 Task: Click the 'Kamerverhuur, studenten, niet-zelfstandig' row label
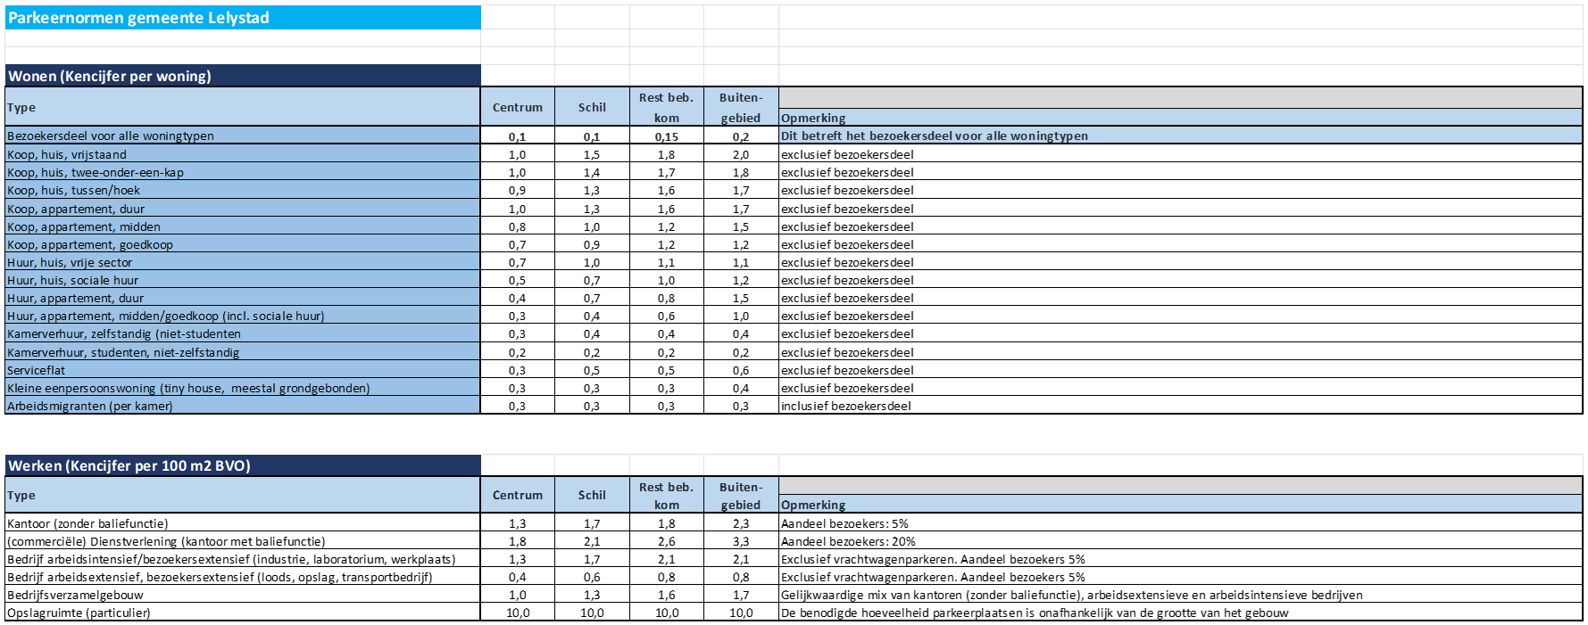point(243,352)
